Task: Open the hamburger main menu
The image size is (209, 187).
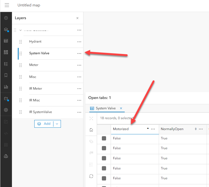Action: pyautogui.click(x=7, y=5)
